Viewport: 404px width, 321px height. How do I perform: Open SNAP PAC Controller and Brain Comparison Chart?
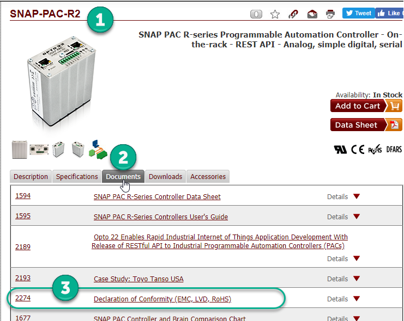[x=170, y=318]
